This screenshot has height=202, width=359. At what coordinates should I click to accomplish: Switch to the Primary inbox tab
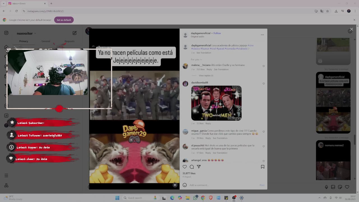pyautogui.click(x=24, y=41)
